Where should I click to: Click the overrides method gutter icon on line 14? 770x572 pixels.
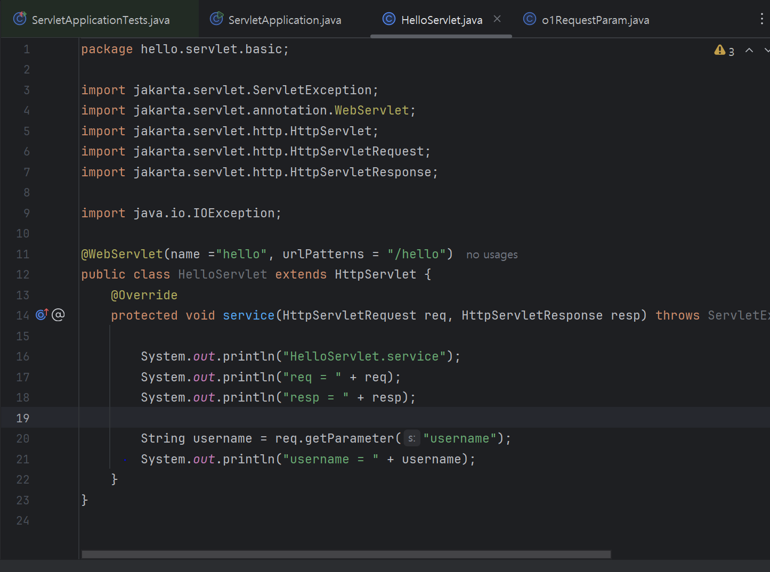pyautogui.click(x=42, y=314)
